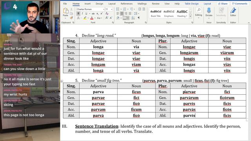Click the 'longārum' table cell

189,53
